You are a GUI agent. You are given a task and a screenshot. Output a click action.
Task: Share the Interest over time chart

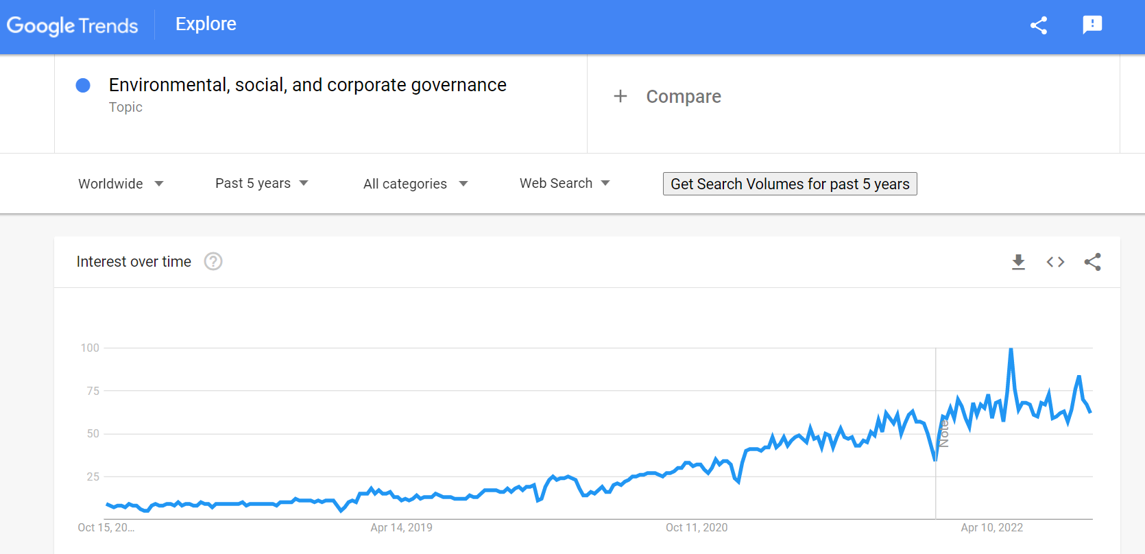coord(1092,262)
